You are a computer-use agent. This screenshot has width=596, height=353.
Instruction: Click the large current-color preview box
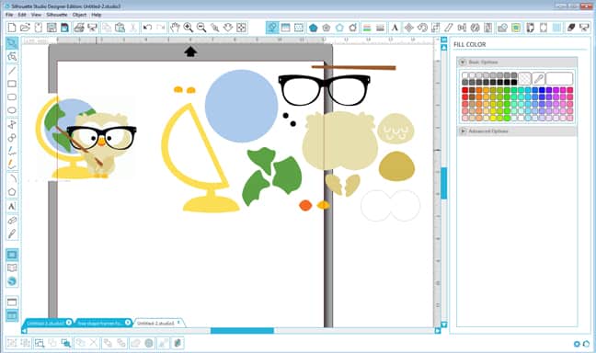click(559, 79)
